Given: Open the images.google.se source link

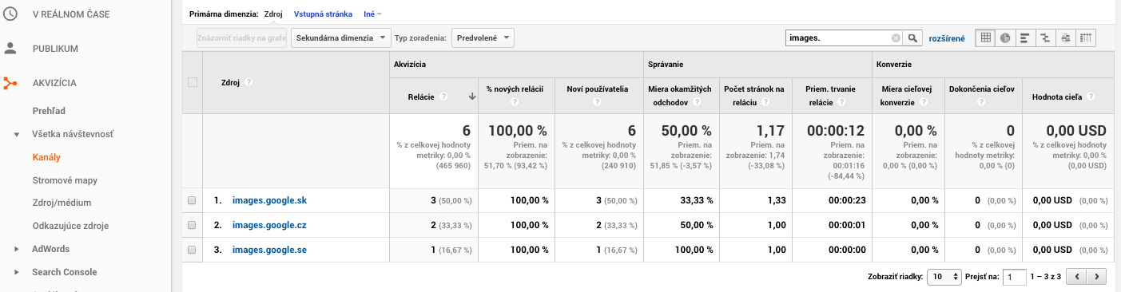Looking at the screenshot, I should [269, 250].
